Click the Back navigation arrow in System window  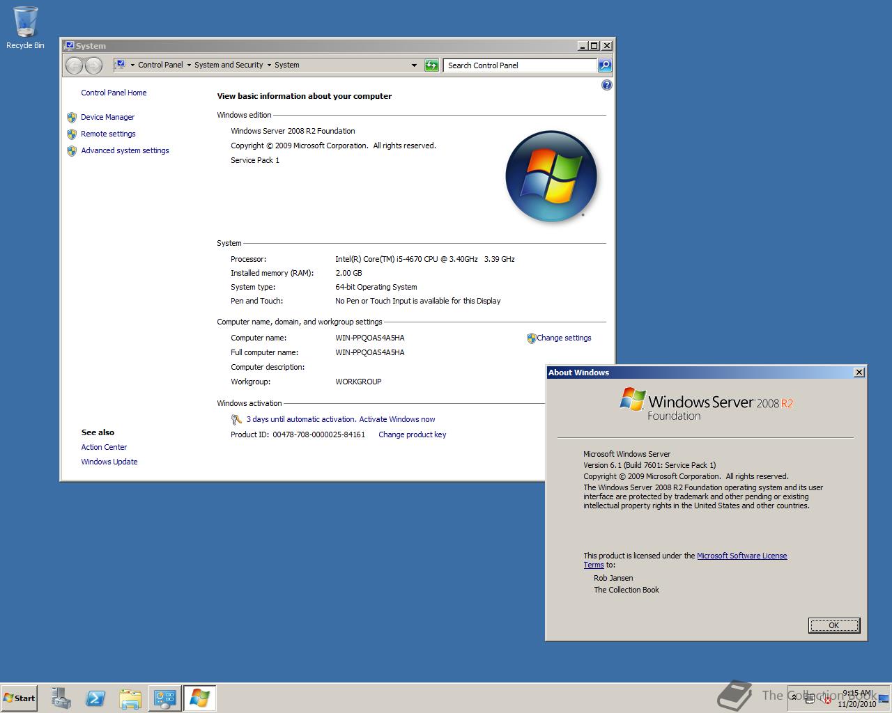click(x=74, y=65)
